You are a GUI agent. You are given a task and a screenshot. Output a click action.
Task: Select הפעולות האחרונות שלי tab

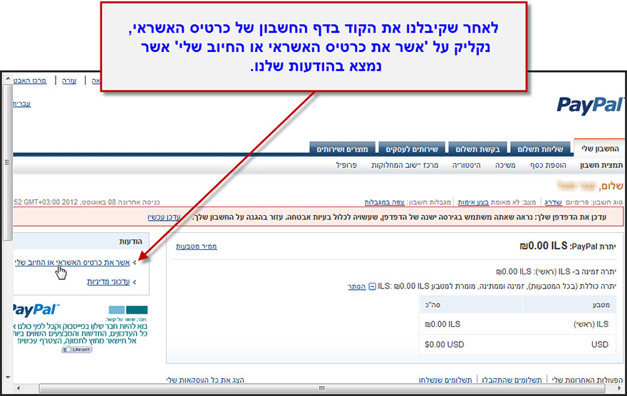587,380
